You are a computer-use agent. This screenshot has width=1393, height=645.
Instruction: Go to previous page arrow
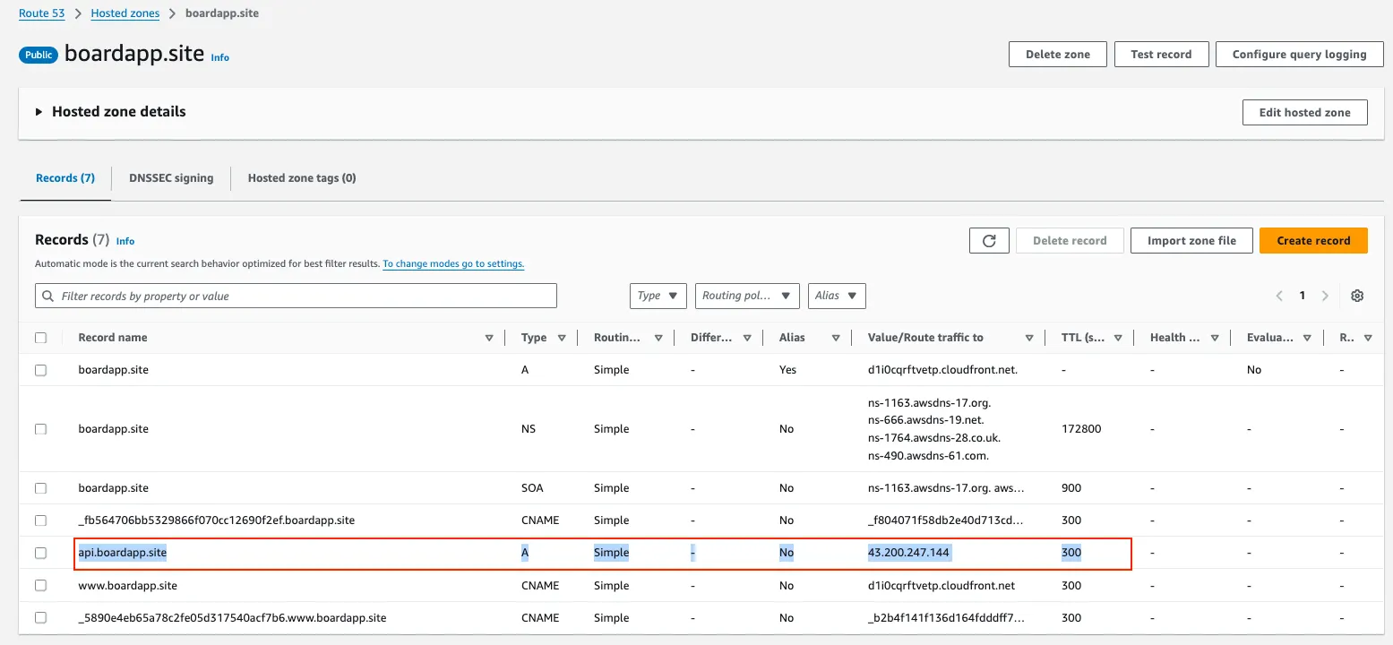[x=1279, y=296]
